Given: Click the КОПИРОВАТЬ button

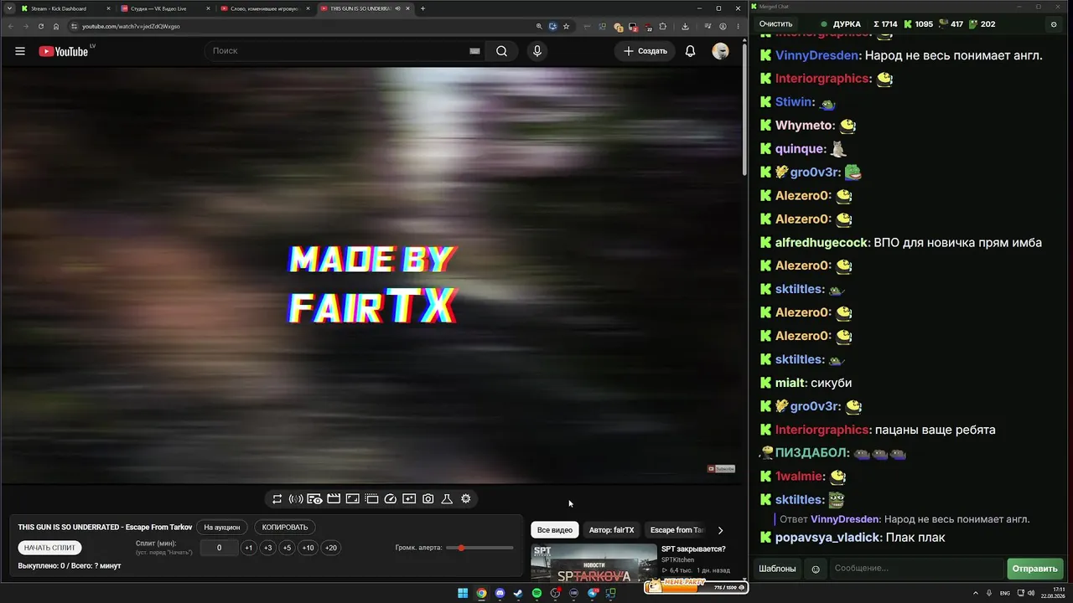Looking at the screenshot, I should pyautogui.click(x=285, y=528).
